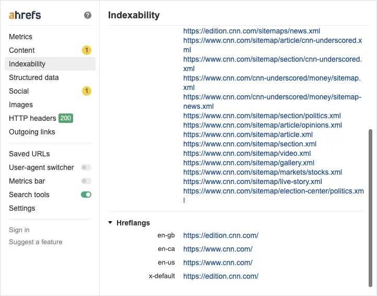Image resolution: width=377 pixels, height=296 pixels.
Task: Click the Hreflangs section title
Action: click(x=133, y=223)
